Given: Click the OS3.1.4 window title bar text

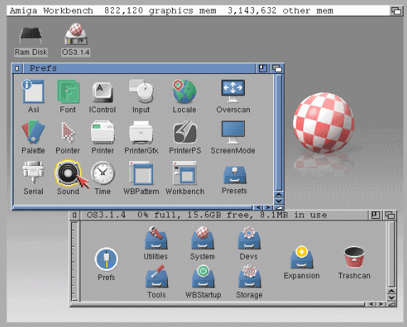Looking at the screenshot, I should 206,215.
